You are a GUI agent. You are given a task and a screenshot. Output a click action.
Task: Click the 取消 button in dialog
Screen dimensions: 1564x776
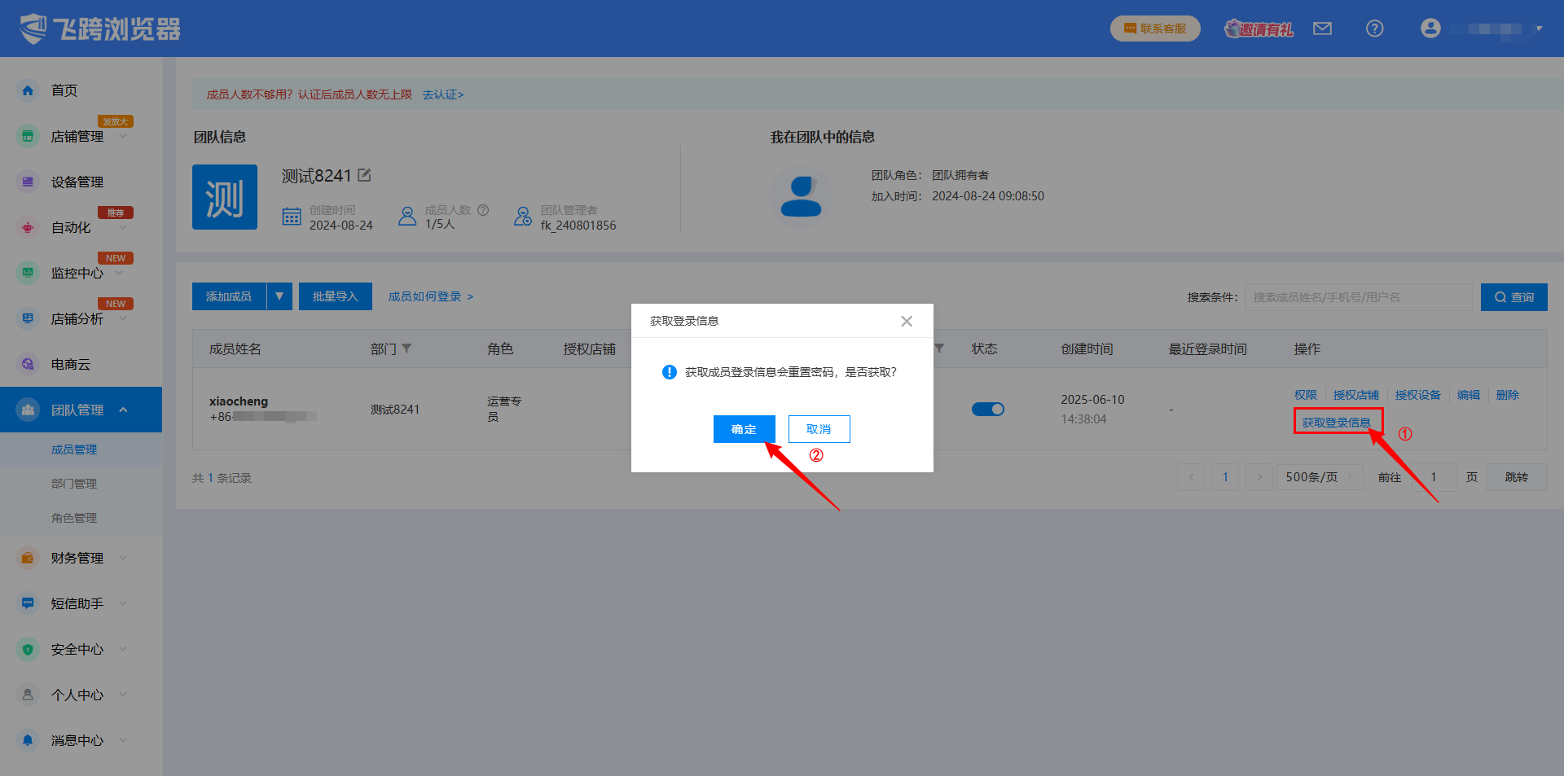818,429
